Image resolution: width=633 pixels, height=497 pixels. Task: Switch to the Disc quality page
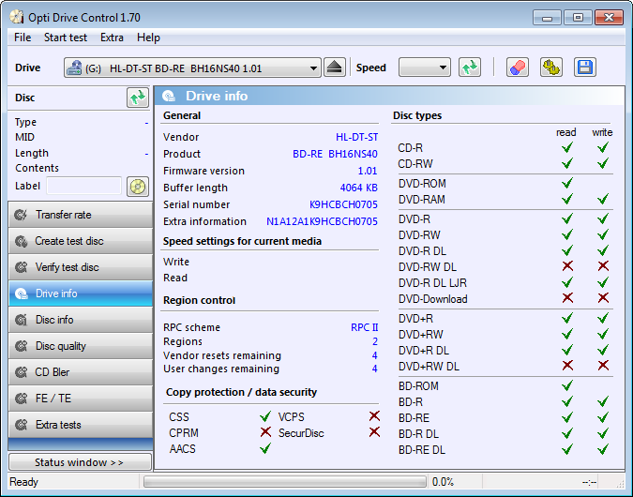81,346
